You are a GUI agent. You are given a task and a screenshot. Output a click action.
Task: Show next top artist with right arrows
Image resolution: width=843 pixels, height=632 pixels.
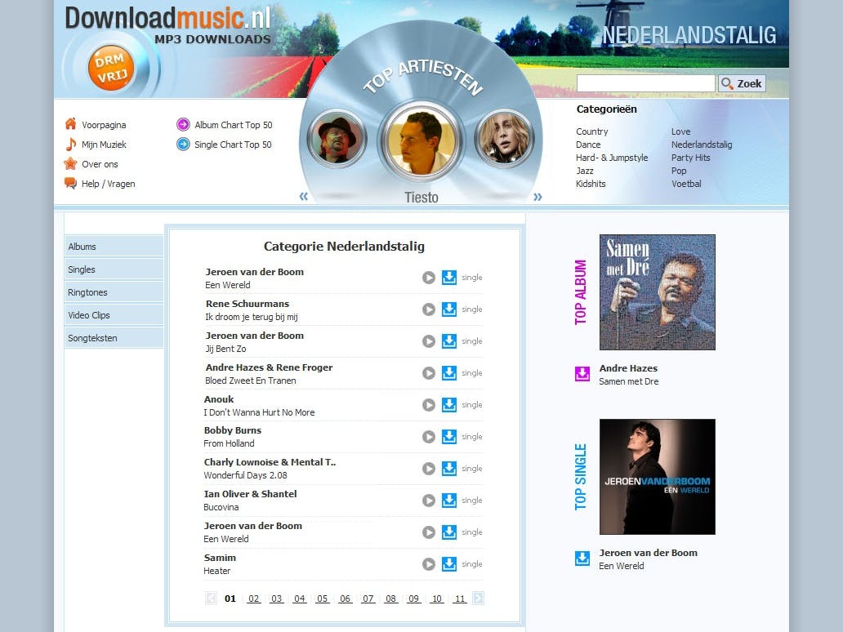537,197
